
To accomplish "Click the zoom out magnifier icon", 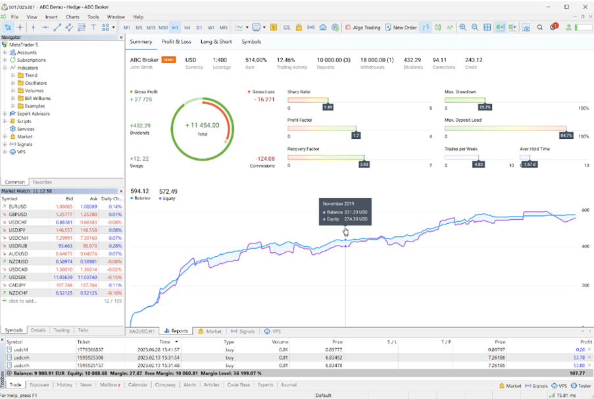I will (475, 28).
